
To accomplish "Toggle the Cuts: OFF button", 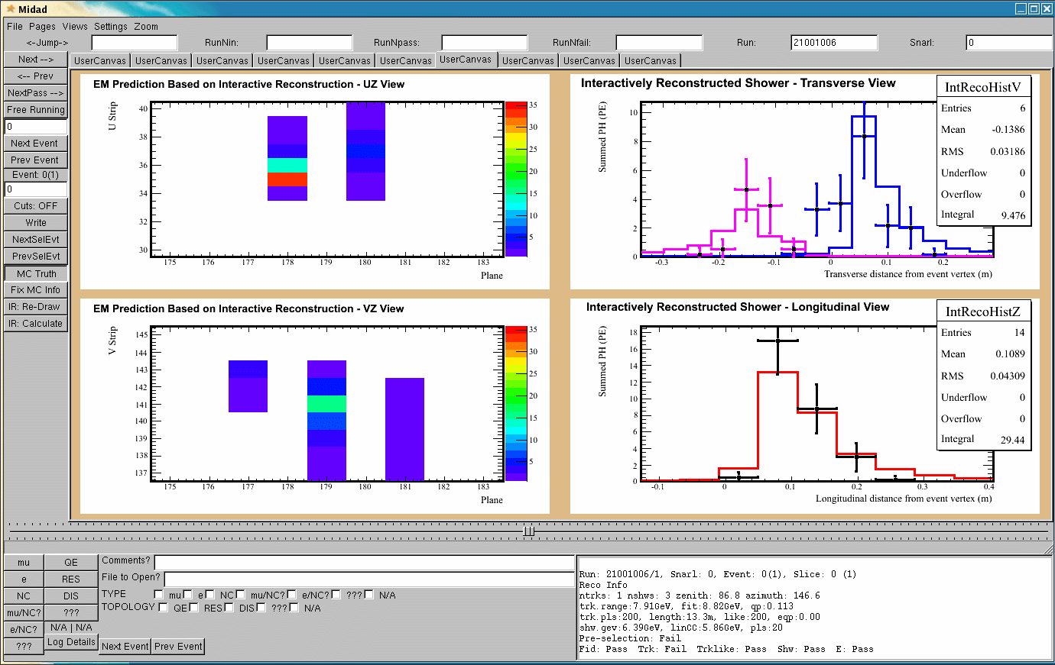I will pyautogui.click(x=36, y=206).
